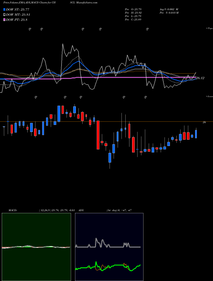Click the magenta DOW PT legend swatch
The image size is (213, 281).
pyautogui.click(x=5, y=20)
